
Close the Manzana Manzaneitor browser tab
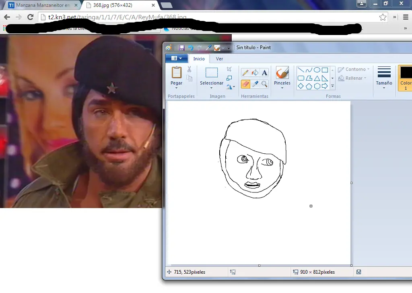tap(76, 5)
